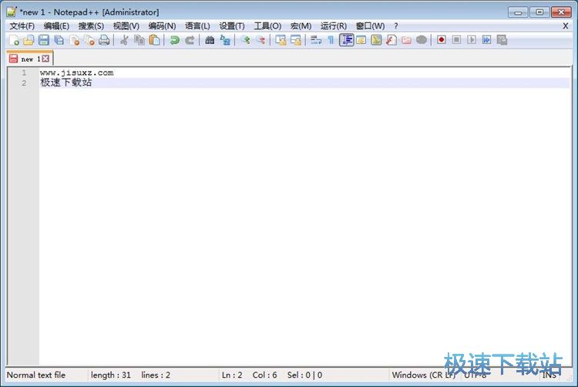Open the 视图(V) menu
This screenshot has height=387, width=578.
pos(126,25)
